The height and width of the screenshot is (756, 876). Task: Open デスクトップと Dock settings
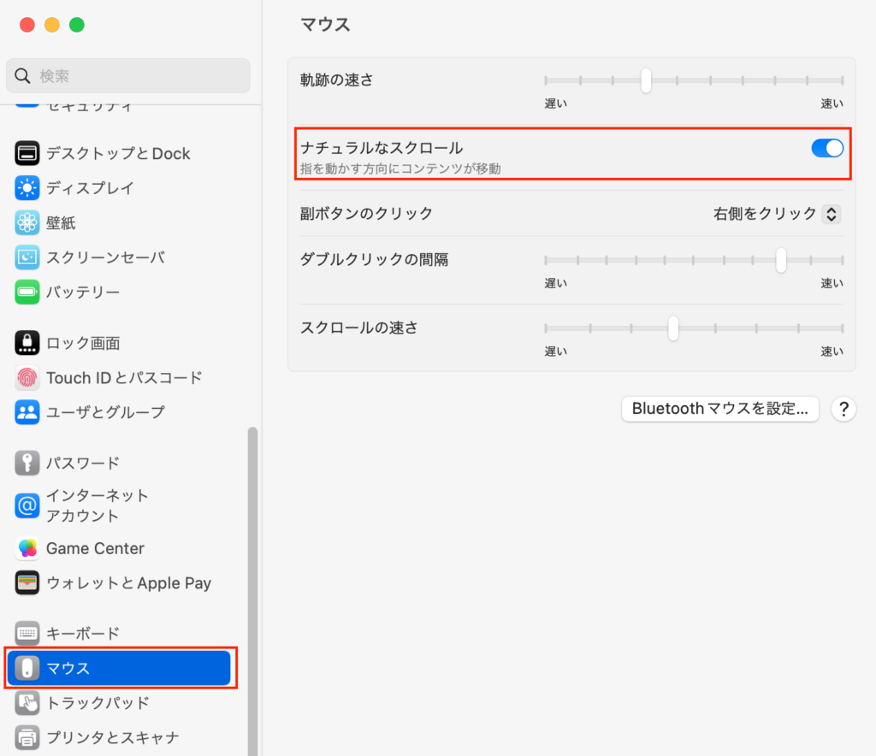point(118,154)
